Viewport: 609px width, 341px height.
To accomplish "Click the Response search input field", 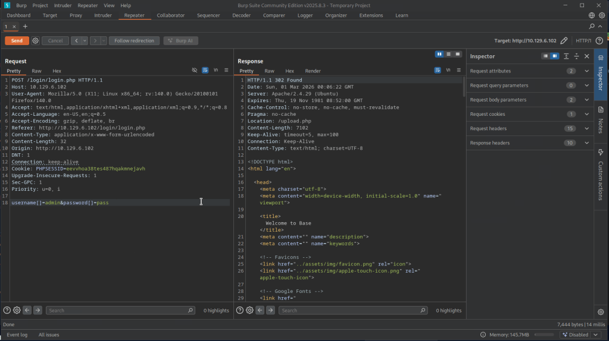I will [x=352, y=310].
